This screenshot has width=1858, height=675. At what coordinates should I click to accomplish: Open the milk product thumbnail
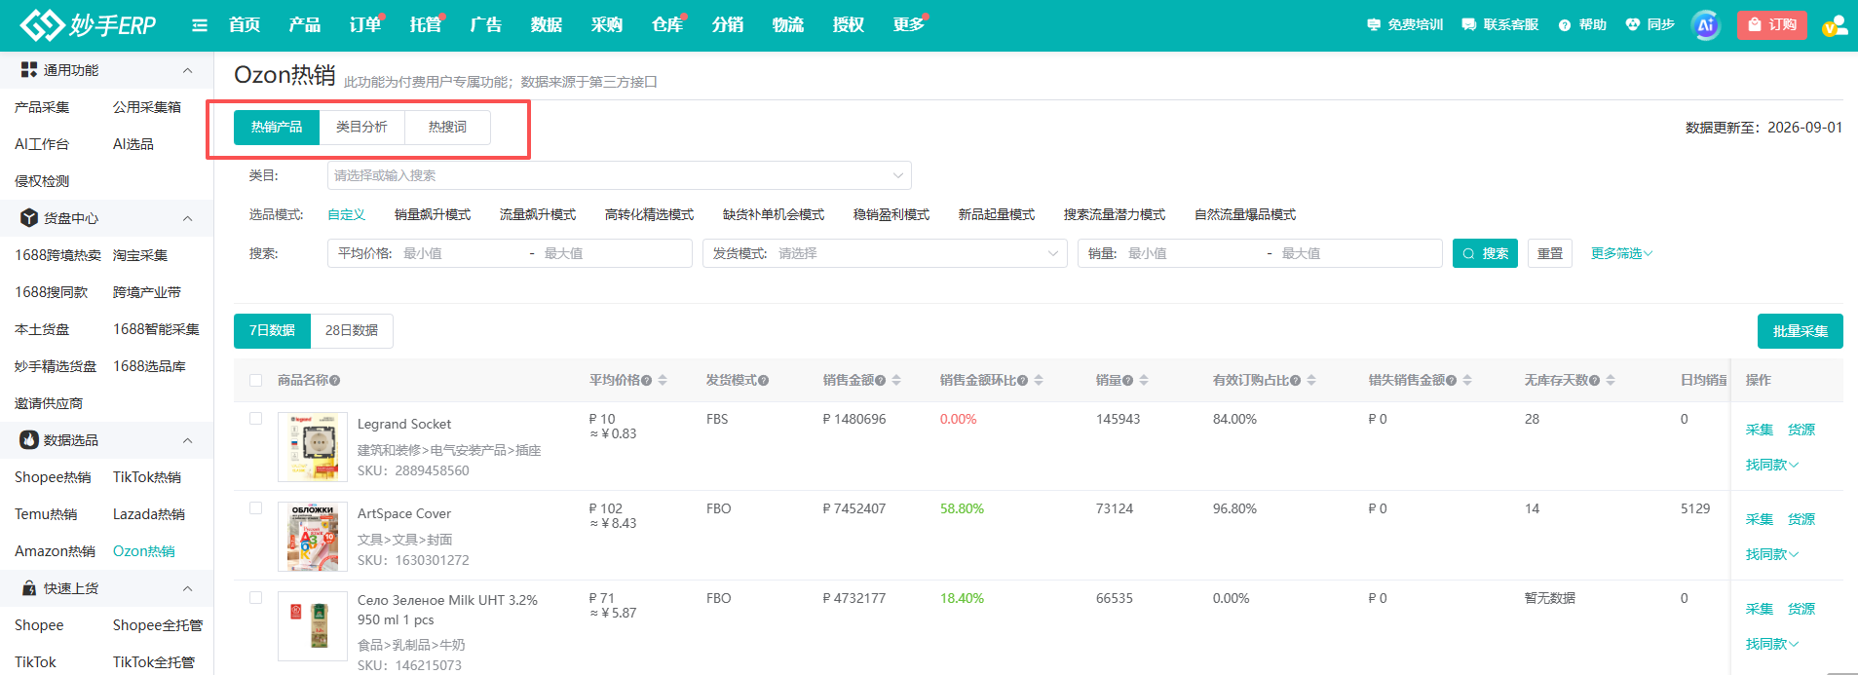(x=313, y=625)
